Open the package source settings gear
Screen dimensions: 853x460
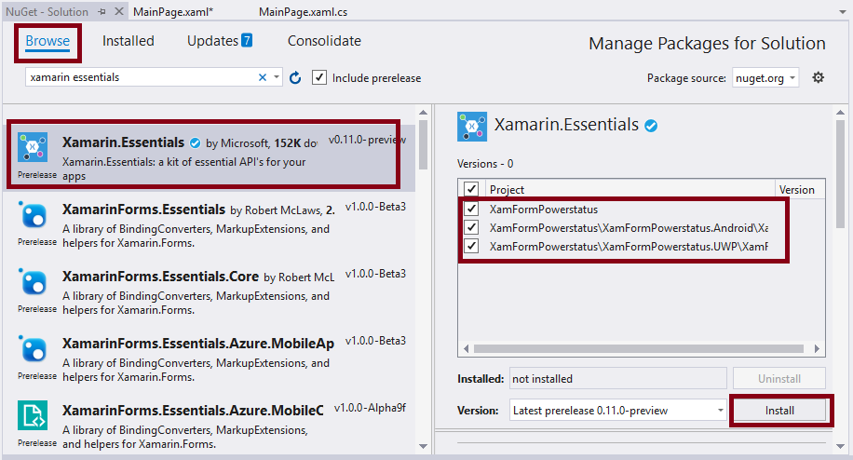[x=818, y=78]
